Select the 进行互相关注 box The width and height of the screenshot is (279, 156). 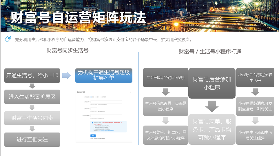(x=32, y=139)
